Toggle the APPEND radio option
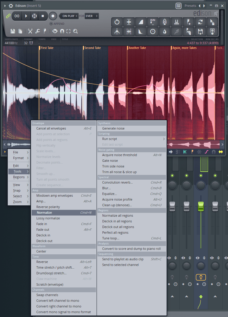This screenshot has height=317, width=228. tap(51, 24)
